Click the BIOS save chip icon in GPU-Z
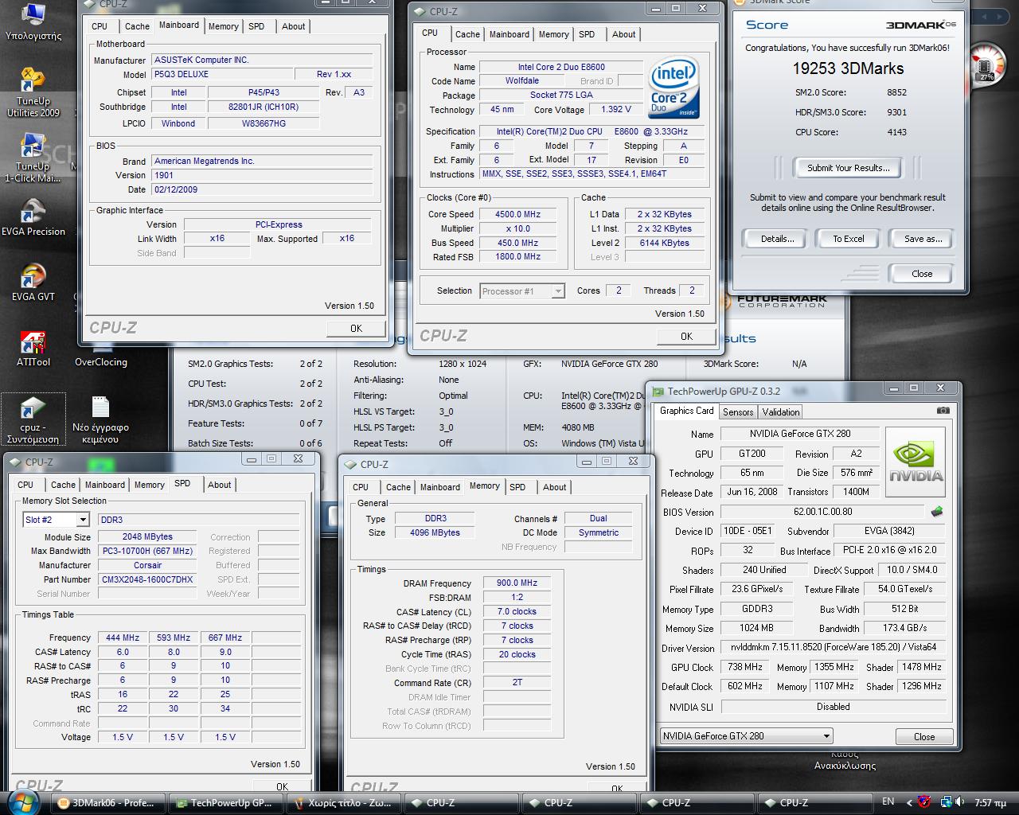Image resolution: width=1019 pixels, height=815 pixels. [x=937, y=512]
